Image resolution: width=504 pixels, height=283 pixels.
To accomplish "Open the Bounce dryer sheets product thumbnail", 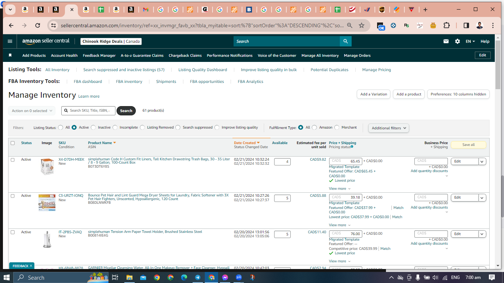I will click(47, 203).
